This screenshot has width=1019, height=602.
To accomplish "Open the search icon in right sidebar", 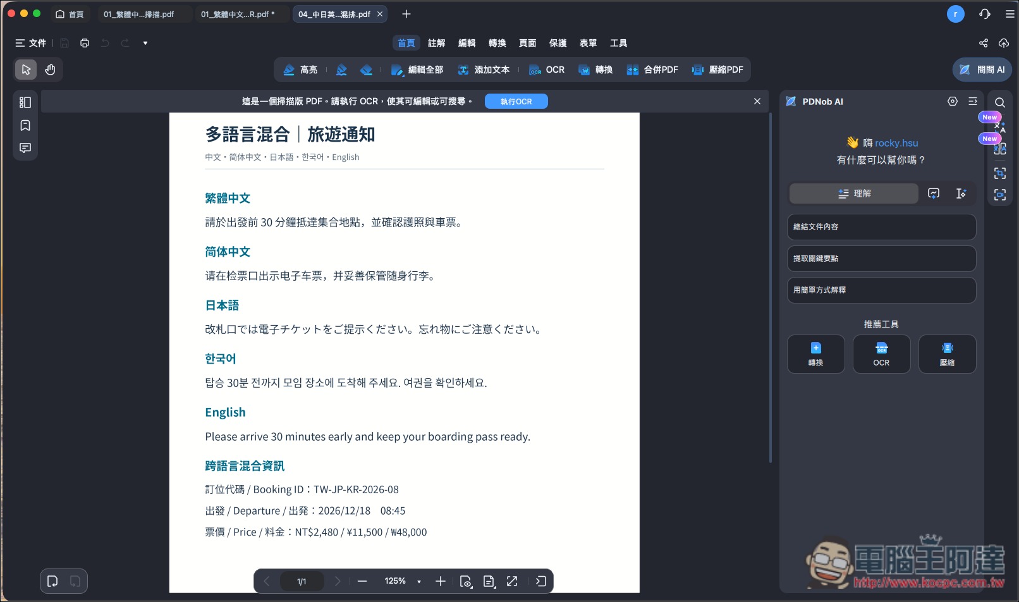I will [1000, 102].
